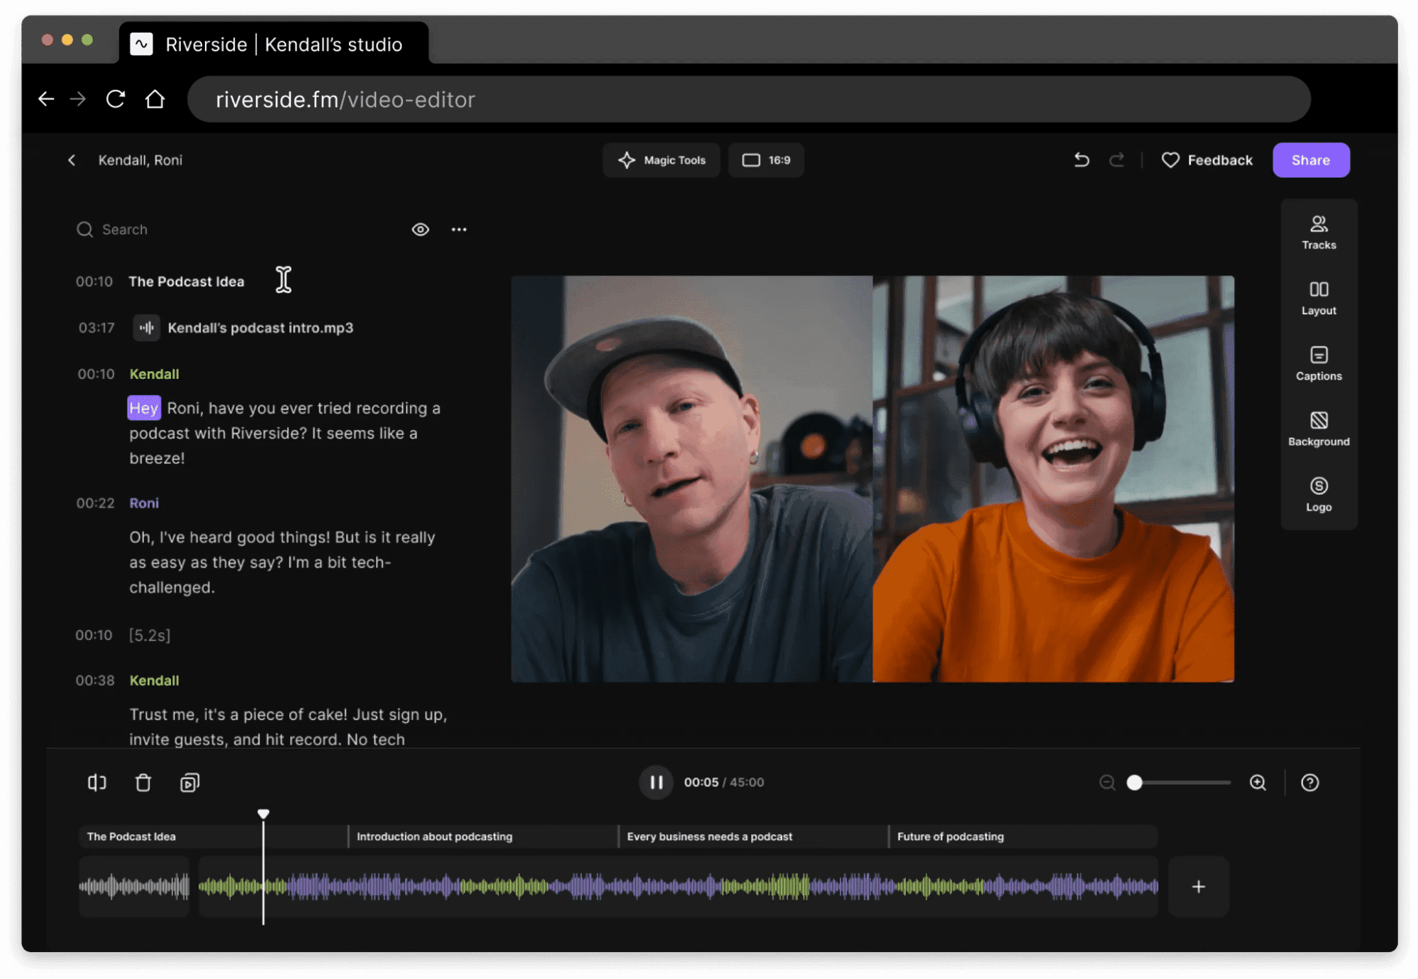Open the Layout panel
The width and height of the screenshot is (1418, 979).
click(1318, 298)
